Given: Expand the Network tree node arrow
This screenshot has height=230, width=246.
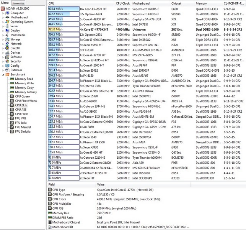Looking at the screenshot, I should click(x=3, y=44).
